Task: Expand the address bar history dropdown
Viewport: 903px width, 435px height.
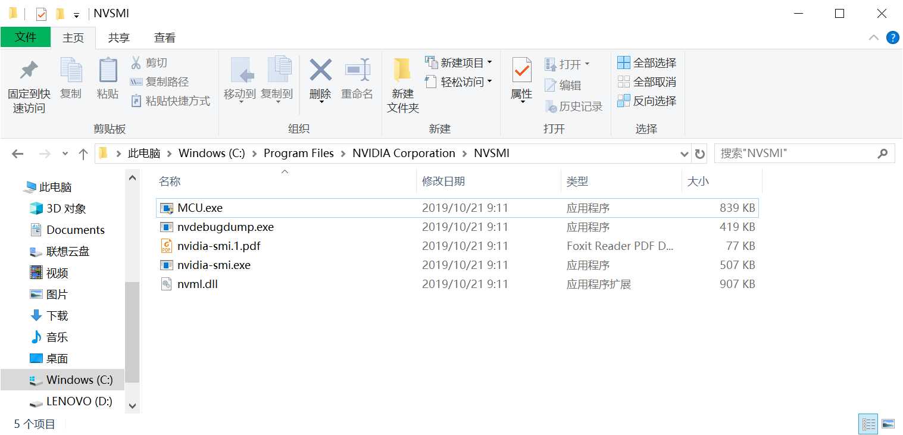Action: (x=685, y=154)
